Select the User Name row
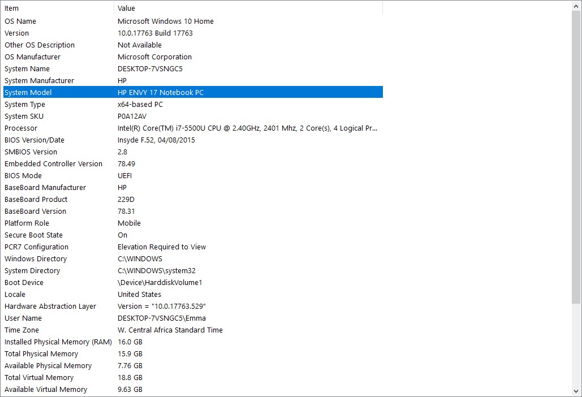This screenshot has height=397, width=582. [x=193, y=318]
